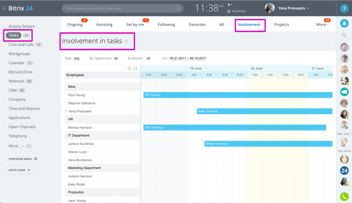Change the By department filter set to all
Image resolution: width=352 pixels, height=203 pixels.
click(116, 58)
